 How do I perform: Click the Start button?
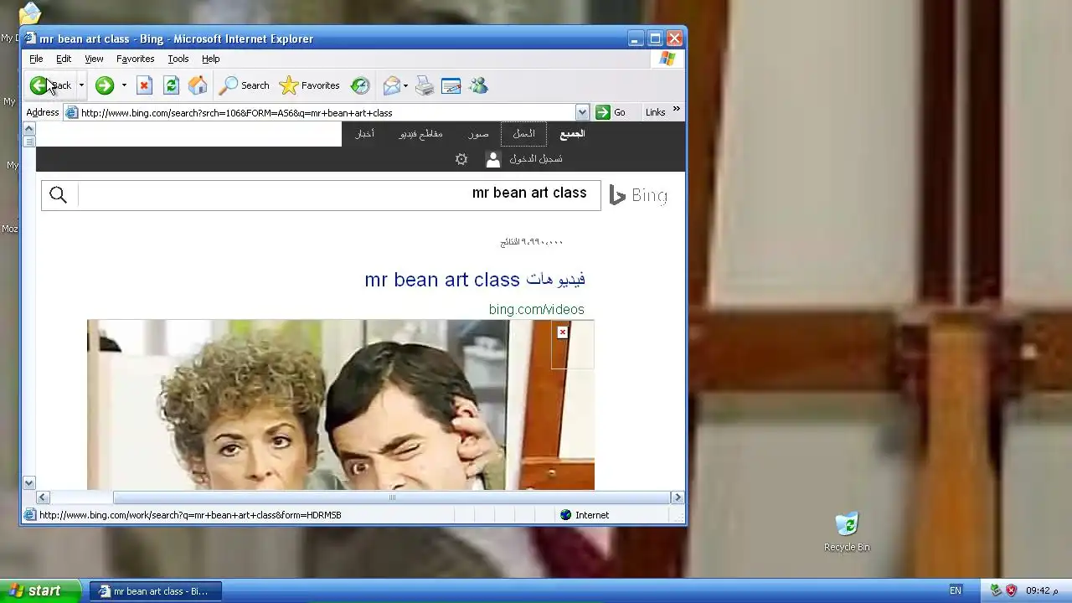coord(40,590)
